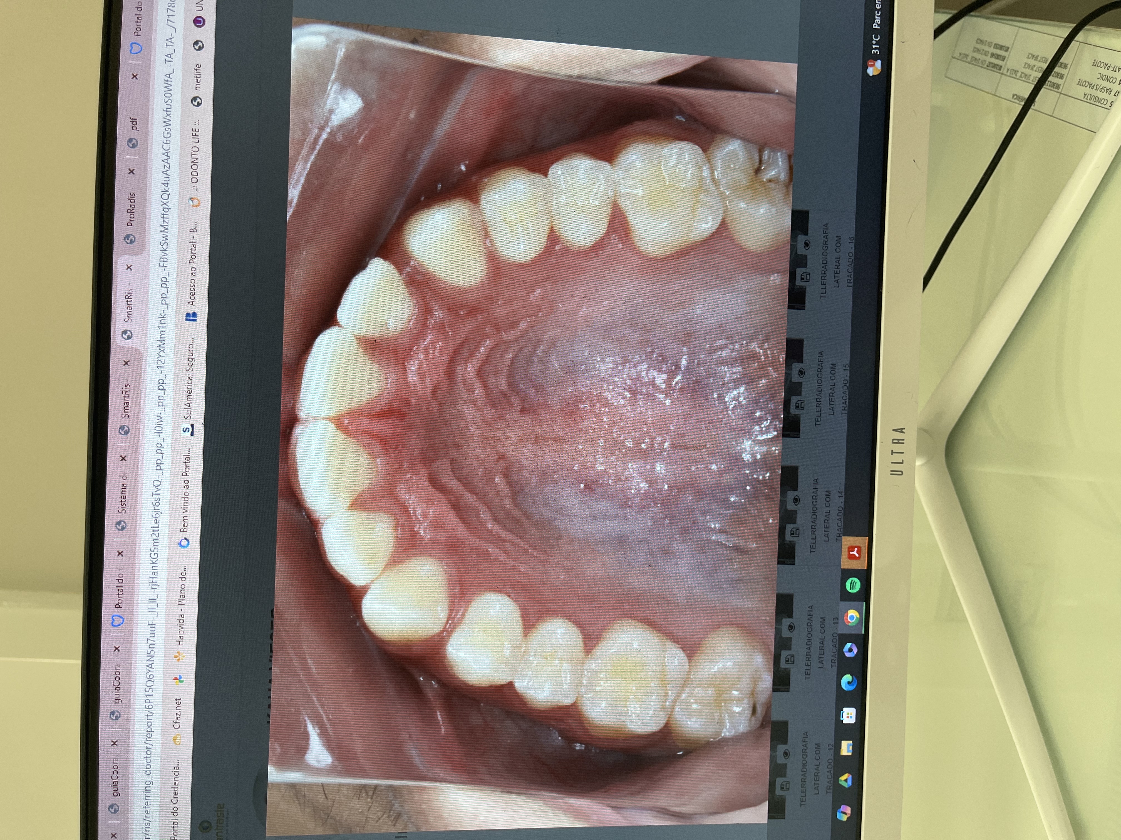Open Spotify from the taskbar
Image resolution: width=1121 pixels, height=840 pixels.
[854, 586]
